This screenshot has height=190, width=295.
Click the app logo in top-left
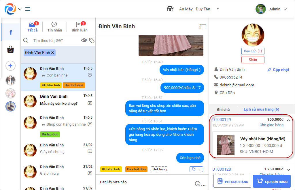(10, 9)
